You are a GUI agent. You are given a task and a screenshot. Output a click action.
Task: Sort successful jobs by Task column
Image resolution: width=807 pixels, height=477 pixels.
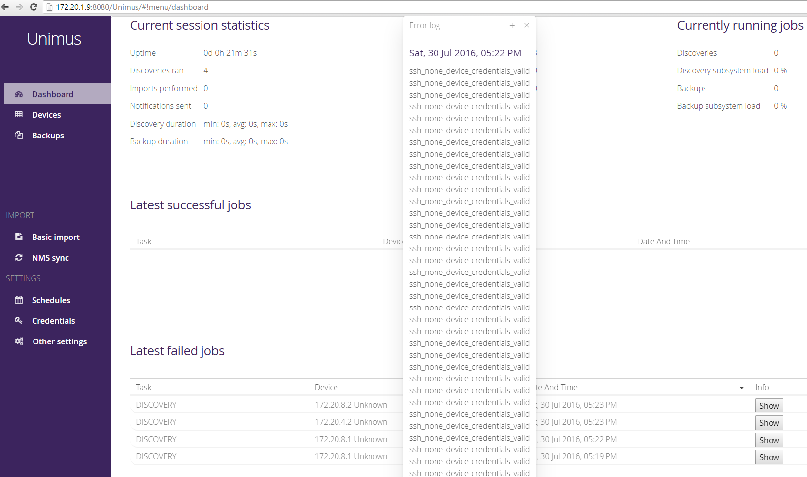tap(144, 241)
